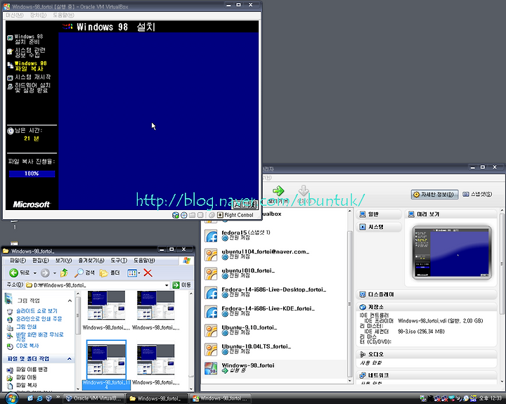Click the 저장소 storage section header
506x404 pixels.
tap(427, 307)
